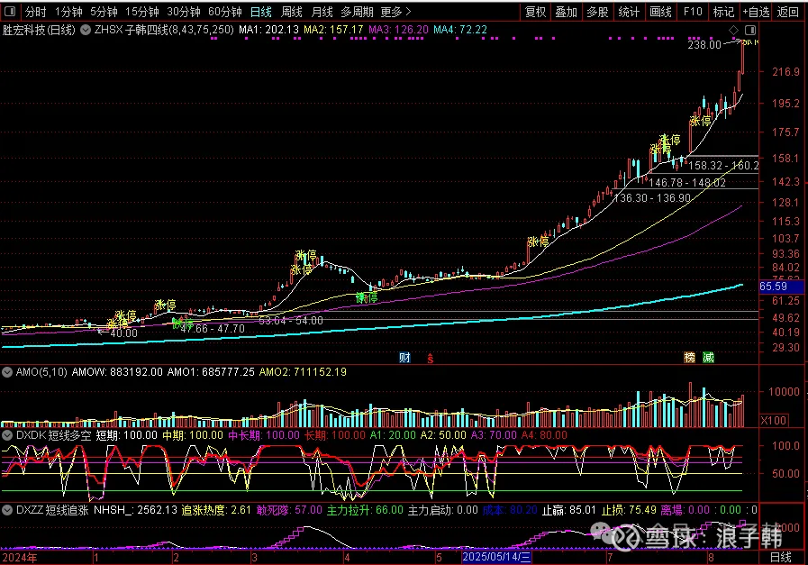This screenshot has height=565, width=808.
Task: Switch to 周线 weekly chart
Action: (x=292, y=12)
